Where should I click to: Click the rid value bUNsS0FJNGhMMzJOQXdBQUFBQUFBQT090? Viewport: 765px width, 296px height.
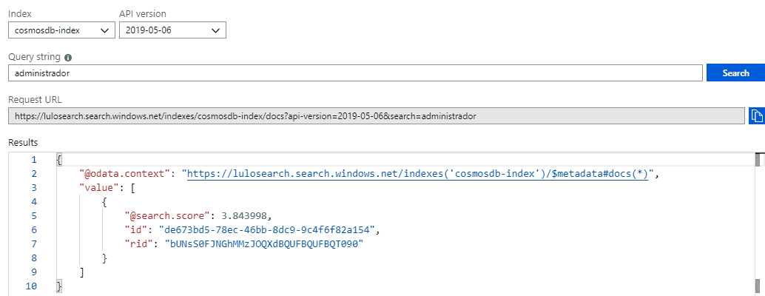click(264, 243)
